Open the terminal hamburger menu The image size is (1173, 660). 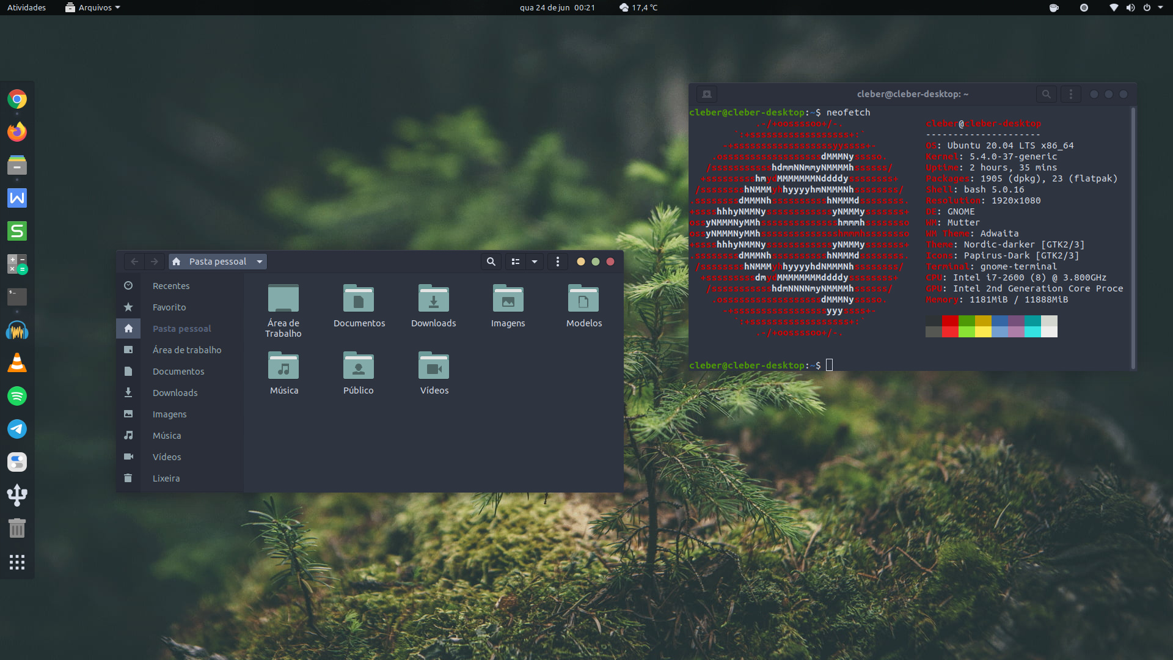[x=1070, y=94]
